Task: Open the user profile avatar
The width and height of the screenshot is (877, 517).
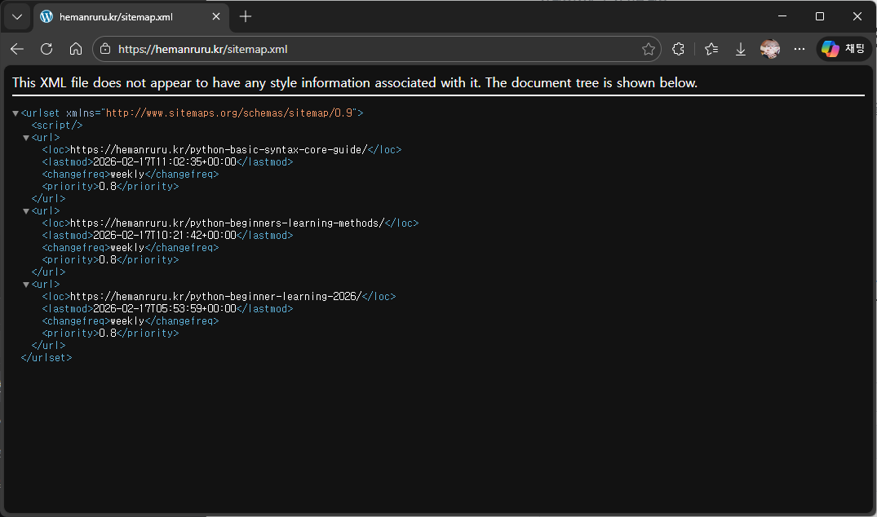Action: [769, 49]
